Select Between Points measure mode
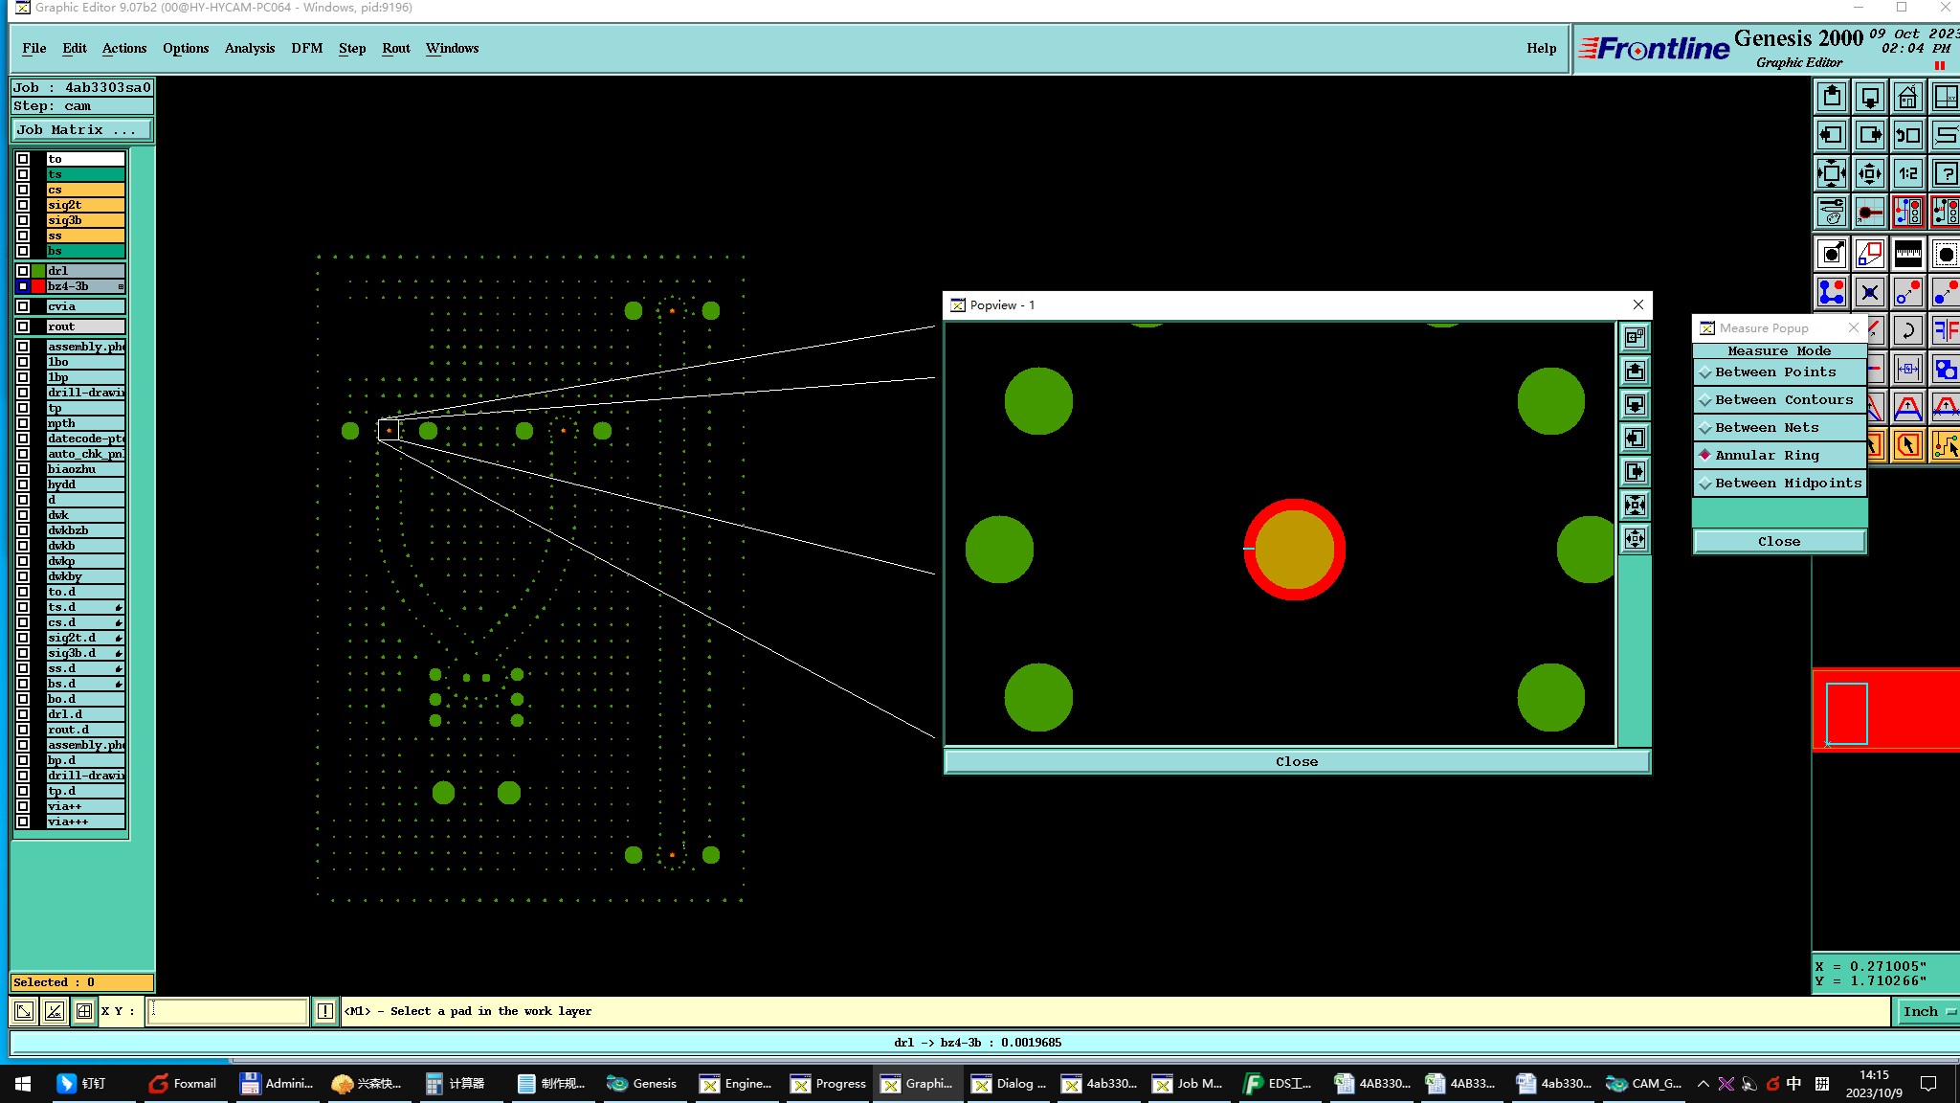The image size is (1960, 1103). 1775,372
